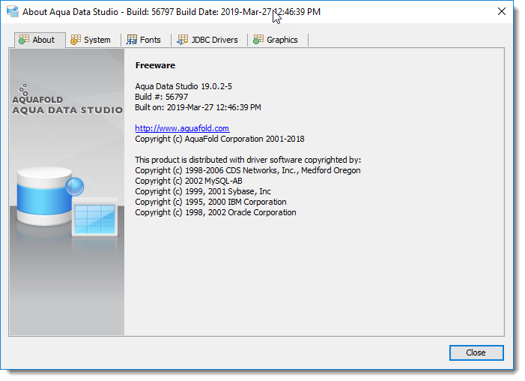Click the window title text showing Build 56797
525x381 pixels.
click(172, 12)
